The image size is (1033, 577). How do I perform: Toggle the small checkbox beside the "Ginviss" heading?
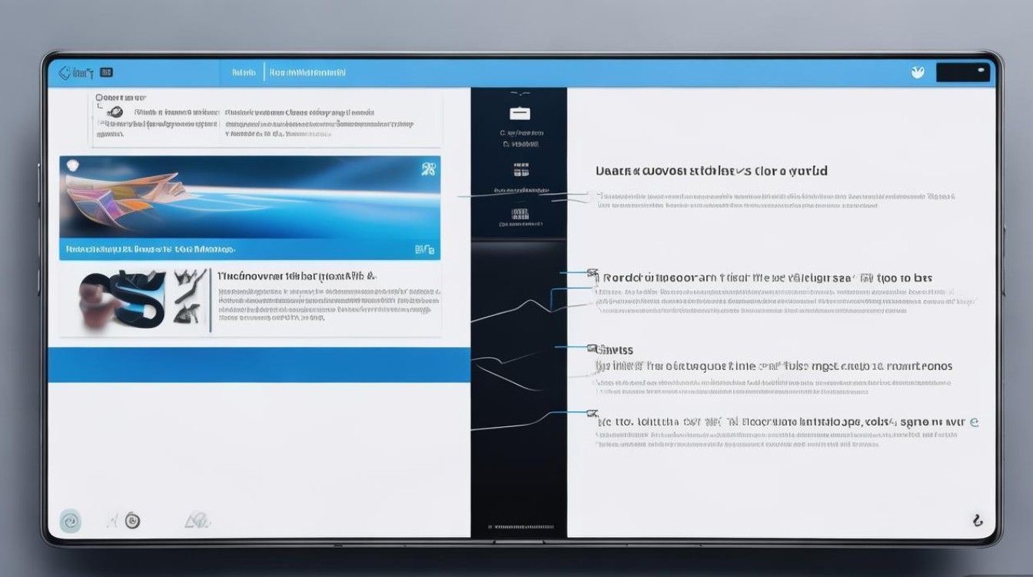coord(590,349)
